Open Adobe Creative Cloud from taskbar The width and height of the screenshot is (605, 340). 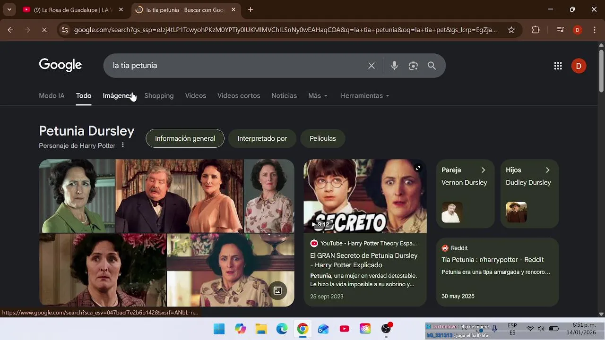365,329
